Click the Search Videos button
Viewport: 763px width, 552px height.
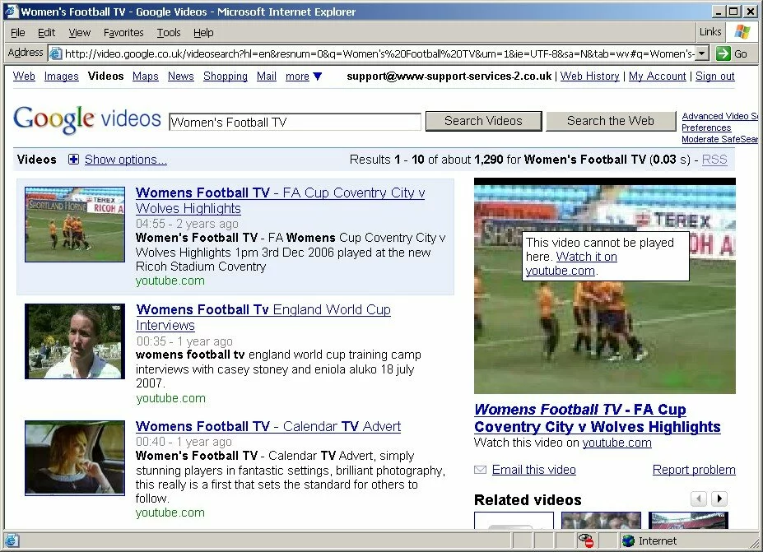(484, 121)
